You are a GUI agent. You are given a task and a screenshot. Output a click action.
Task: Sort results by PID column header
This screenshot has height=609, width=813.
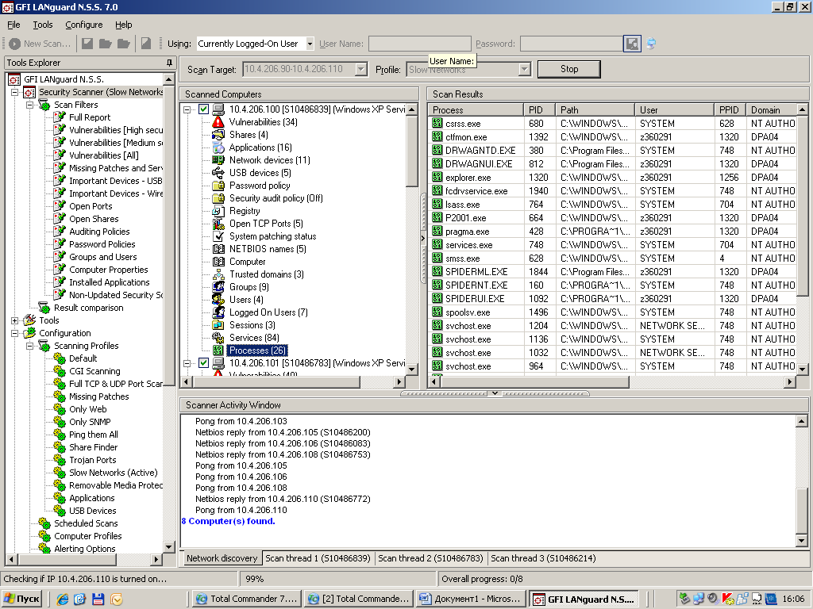tap(538, 109)
